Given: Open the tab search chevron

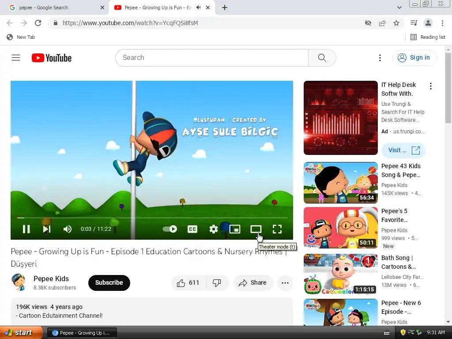Looking at the screenshot, I should (x=399, y=8).
